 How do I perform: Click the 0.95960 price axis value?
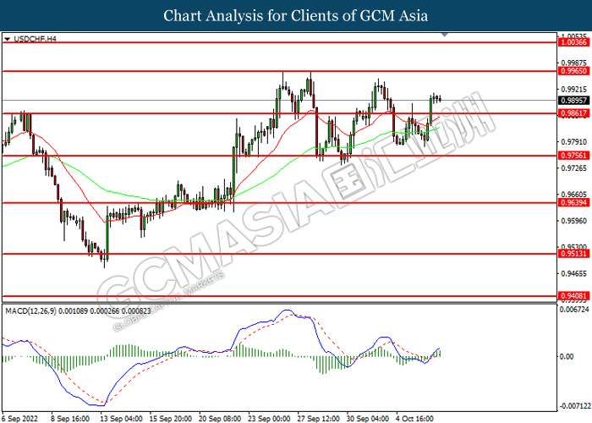point(574,221)
